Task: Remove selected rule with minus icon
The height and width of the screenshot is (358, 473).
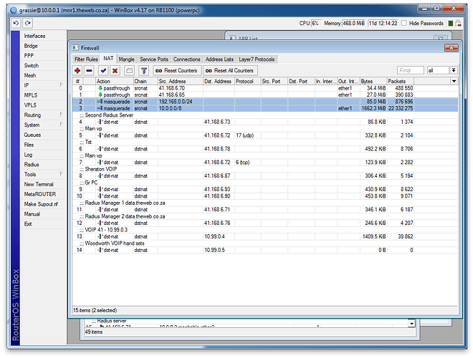Action: 89,70
